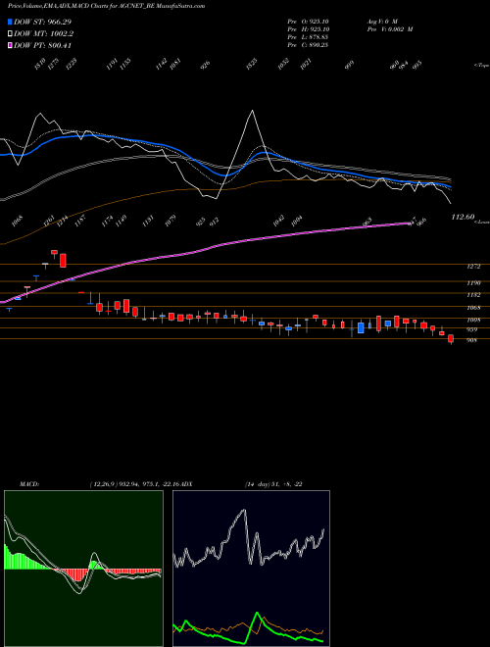Screen dimensions: 490x647
Task: Click the 1068 price level label
Action: [473, 308]
